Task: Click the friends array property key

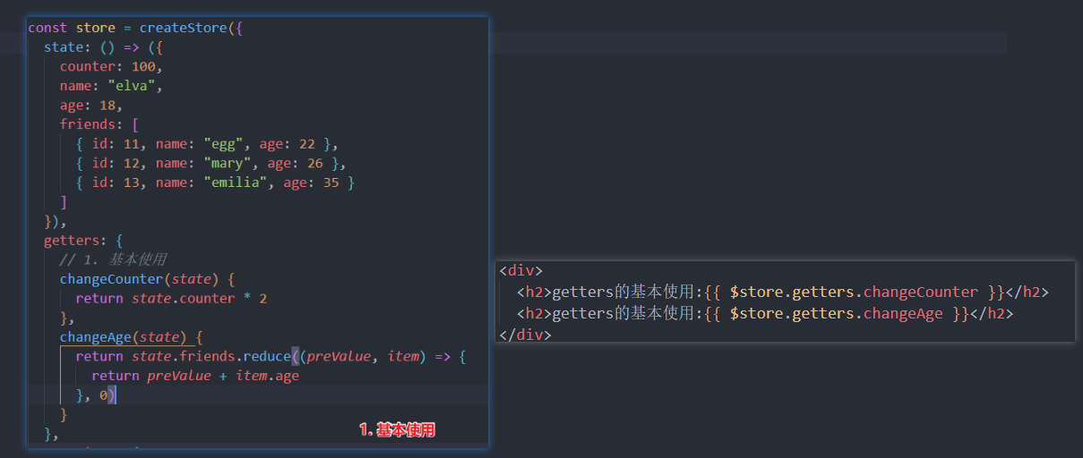Action: pyautogui.click(x=90, y=124)
